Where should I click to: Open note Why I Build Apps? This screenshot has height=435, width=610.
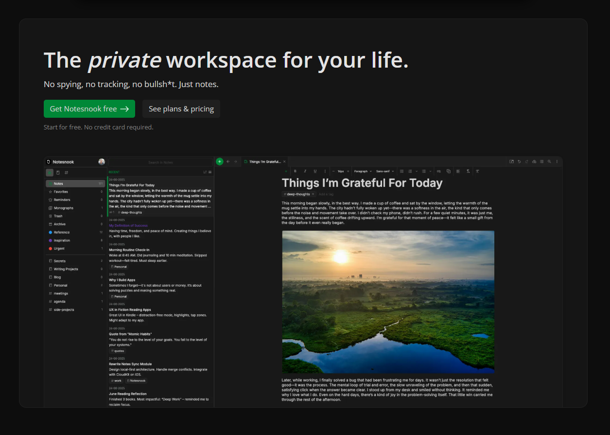(x=160, y=286)
